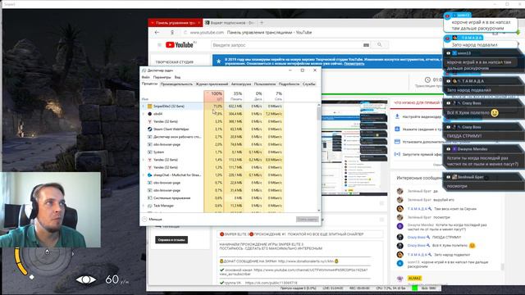
Task: Expand the Task Manager process row
Action: 144,206
